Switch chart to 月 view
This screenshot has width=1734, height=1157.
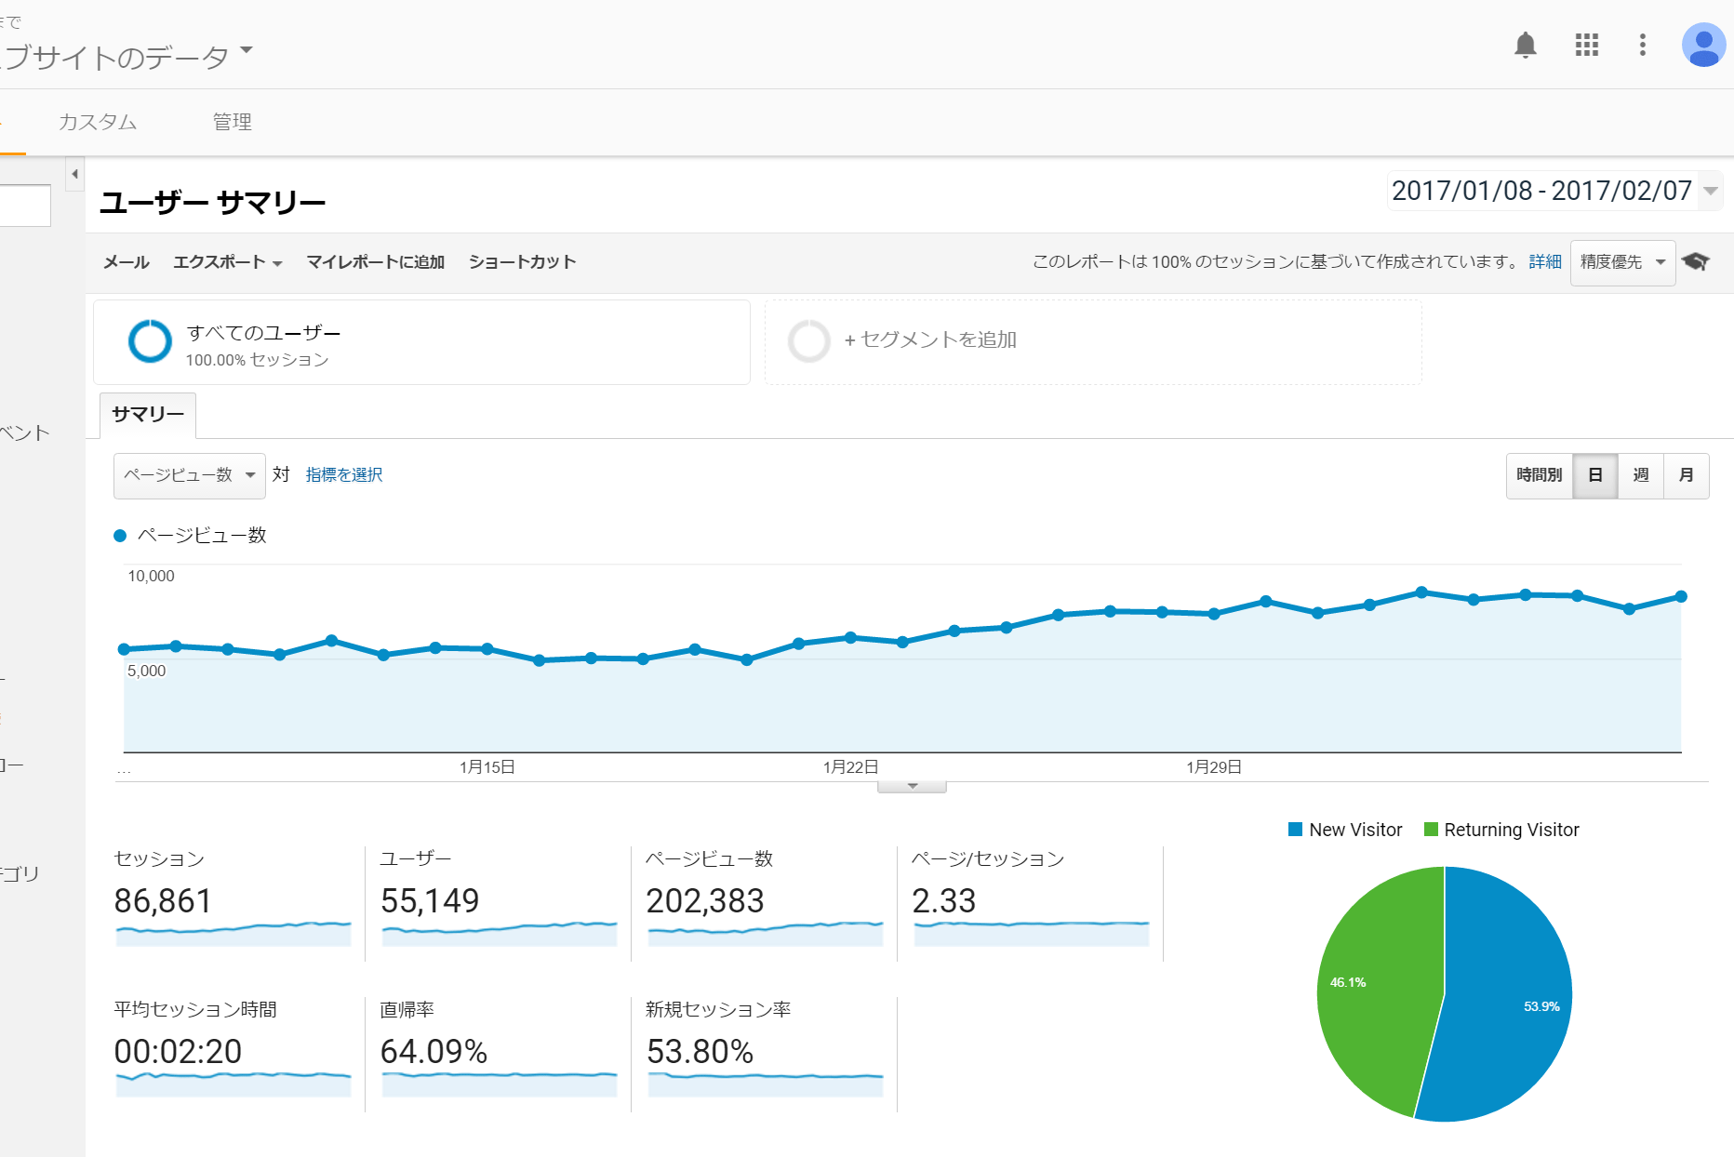(1686, 475)
